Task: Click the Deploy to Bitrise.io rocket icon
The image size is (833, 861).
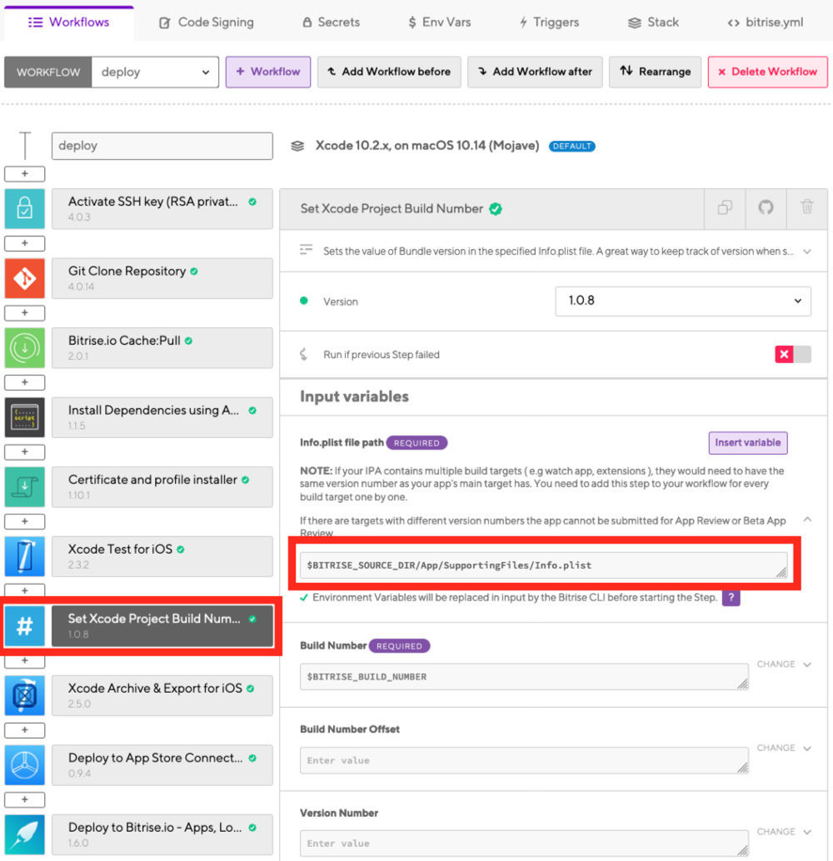Action: 25,834
